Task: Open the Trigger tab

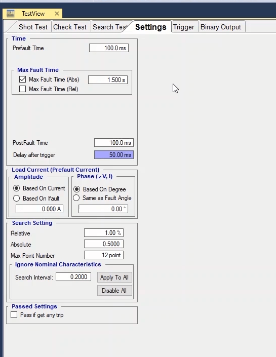Action: 183,27
